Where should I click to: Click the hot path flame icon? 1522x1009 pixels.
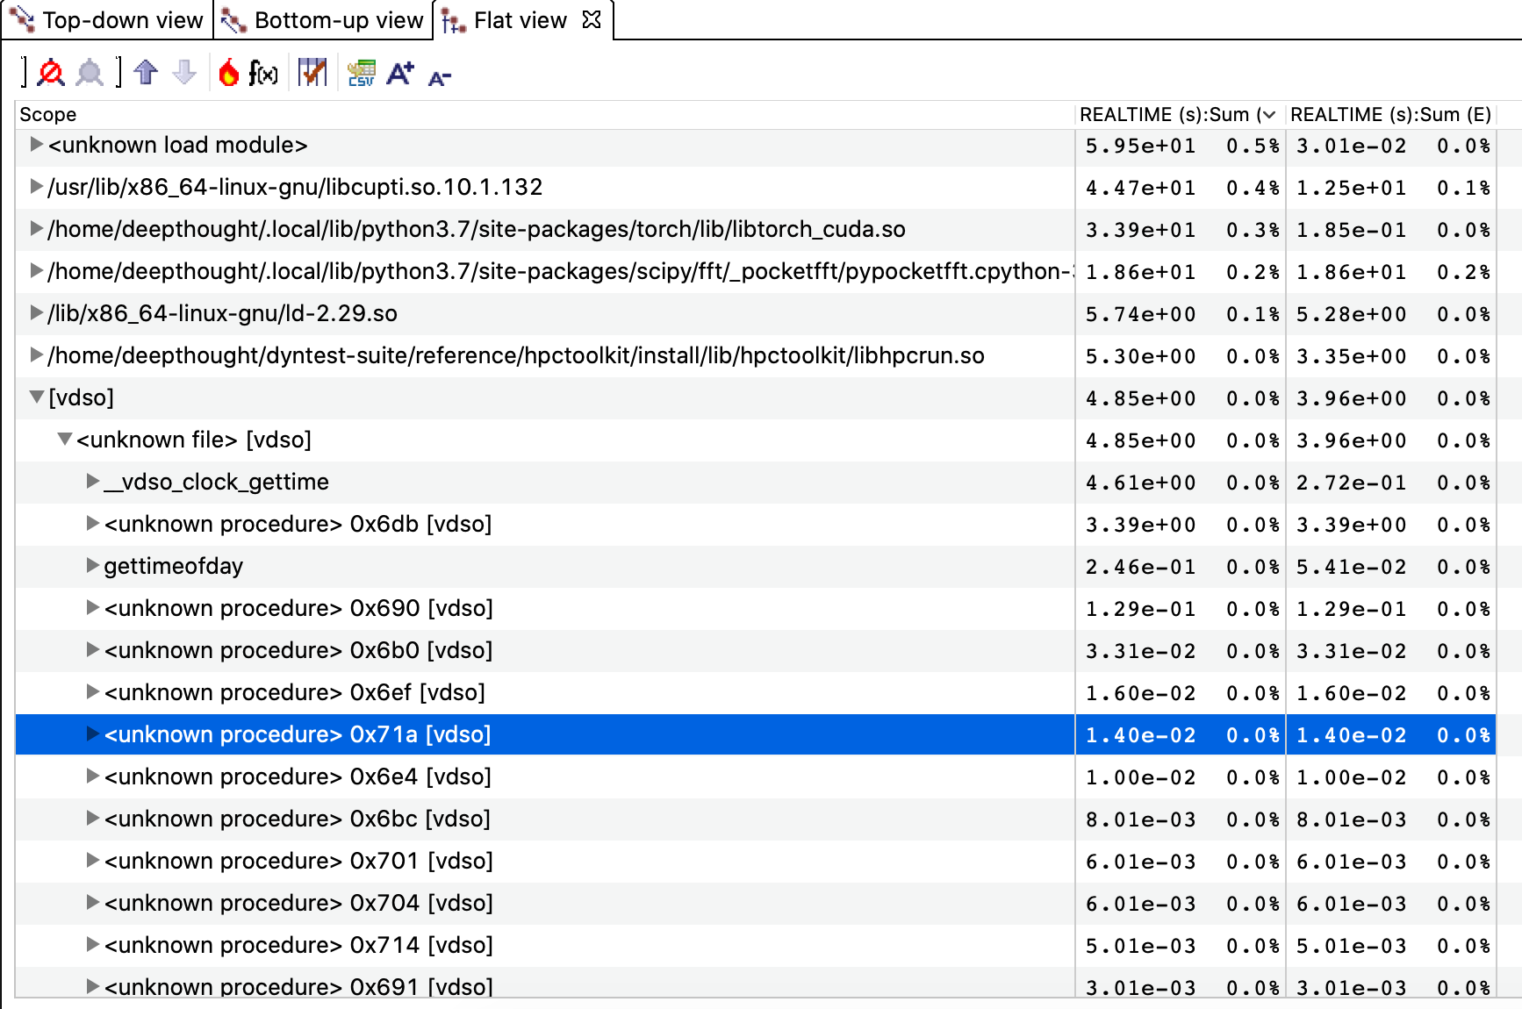pos(229,73)
